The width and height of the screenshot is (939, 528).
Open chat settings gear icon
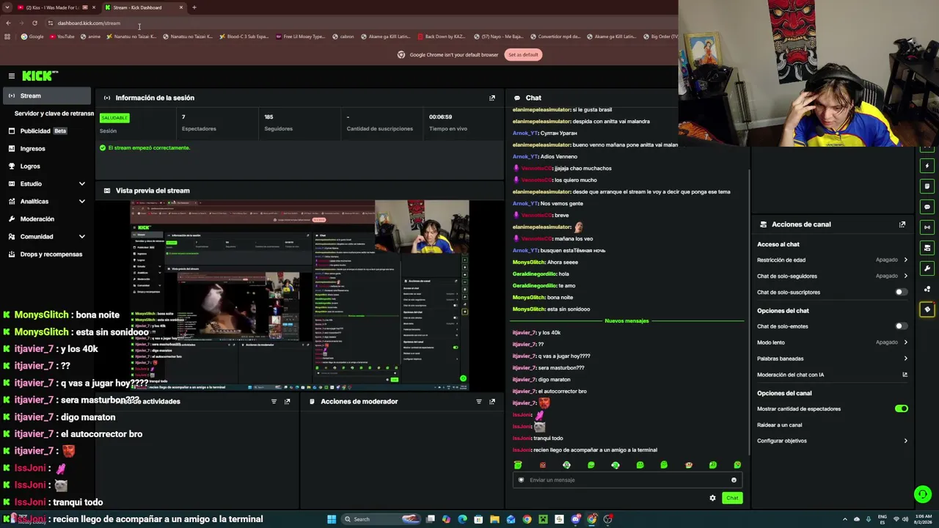click(x=712, y=498)
